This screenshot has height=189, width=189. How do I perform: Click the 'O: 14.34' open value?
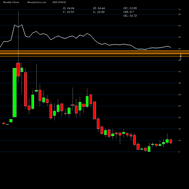68,8
